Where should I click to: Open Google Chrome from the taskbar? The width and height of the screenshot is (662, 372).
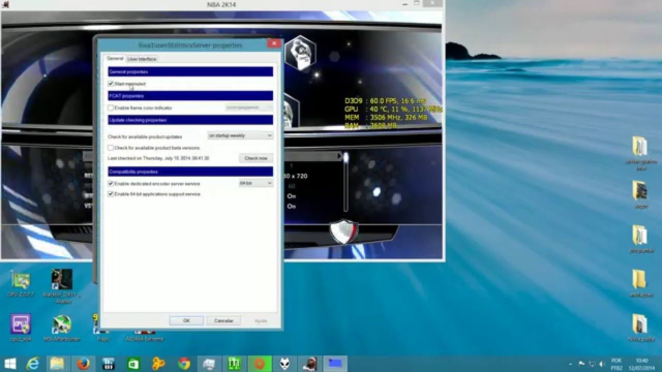[184, 364]
